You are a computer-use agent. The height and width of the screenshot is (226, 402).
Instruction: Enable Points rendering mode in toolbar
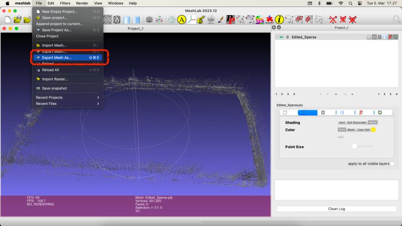click(108, 20)
